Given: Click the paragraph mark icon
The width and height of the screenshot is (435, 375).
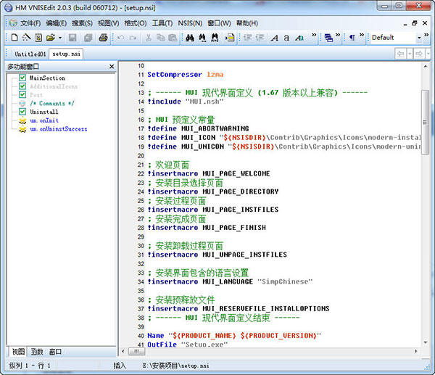Looking at the screenshot, I should pos(352,37).
